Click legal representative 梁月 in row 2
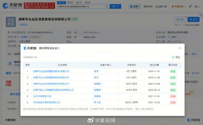Image resolution: width=203 pixels, height=125 pixels. tap(96, 77)
